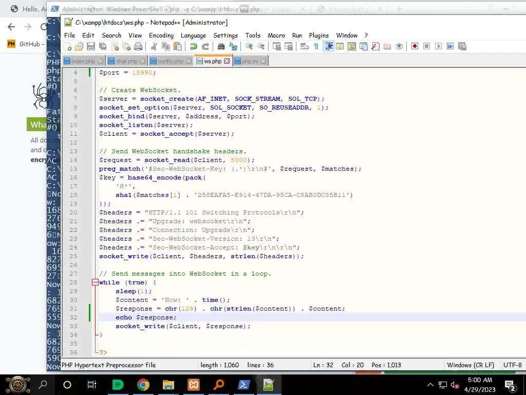Click the 'Ln : 32' status bar field

pyautogui.click(x=323, y=365)
